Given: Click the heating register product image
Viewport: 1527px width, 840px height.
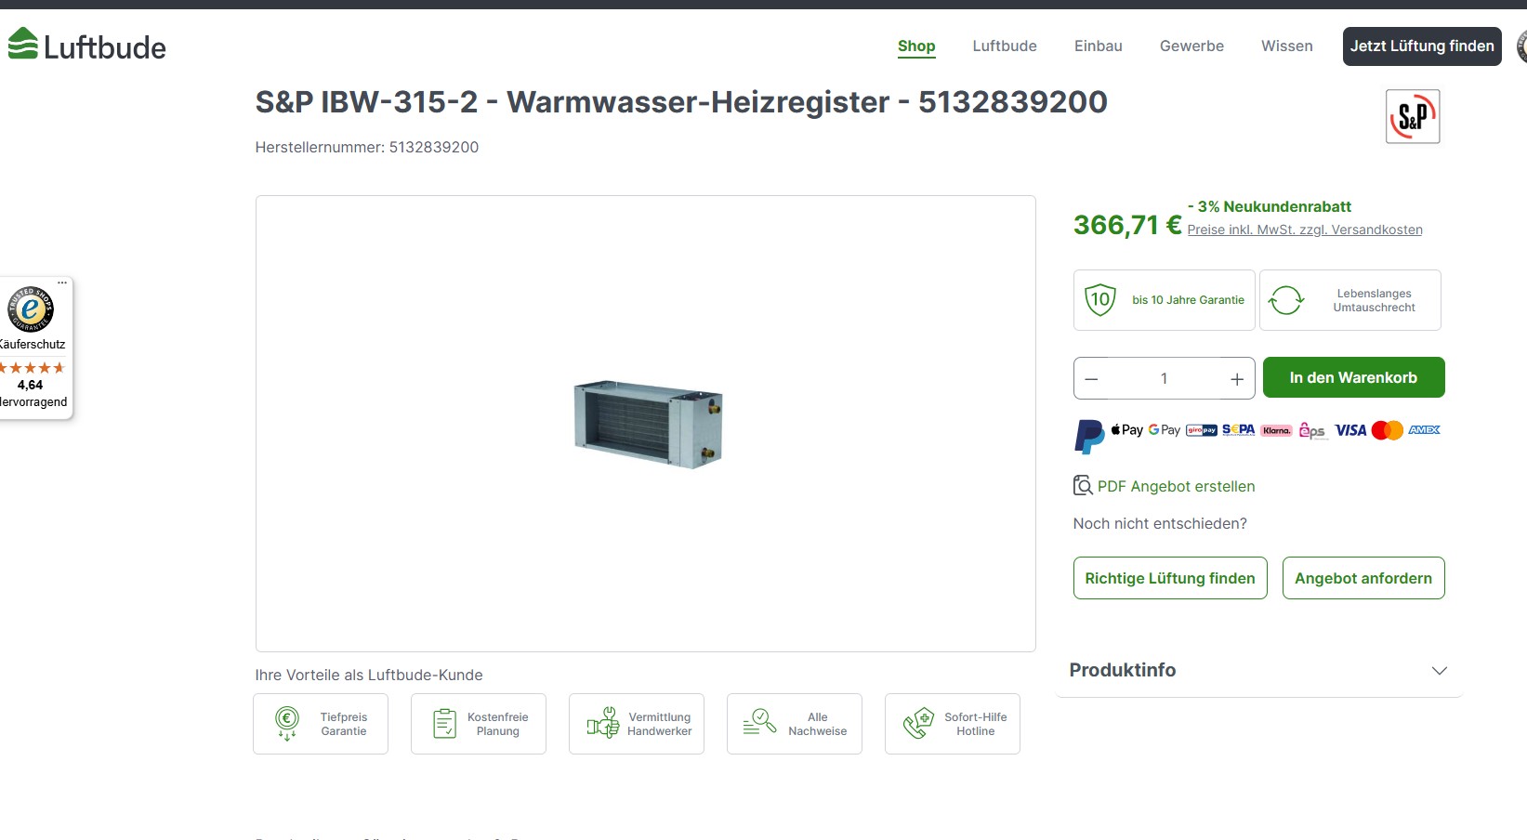Looking at the screenshot, I should [x=648, y=424].
